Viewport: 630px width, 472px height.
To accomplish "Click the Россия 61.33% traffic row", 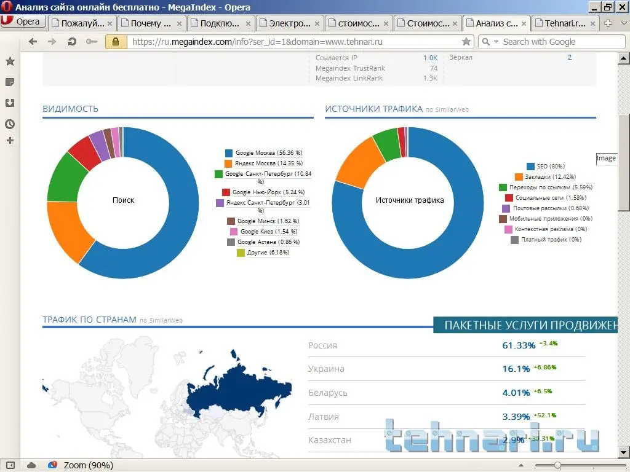I will [x=447, y=345].
